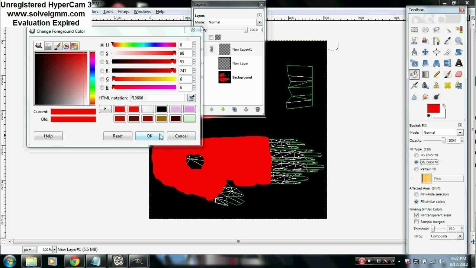Select the Text tool
The height and width of the screenshot is (268, 476).
click(x=459, y=63)
